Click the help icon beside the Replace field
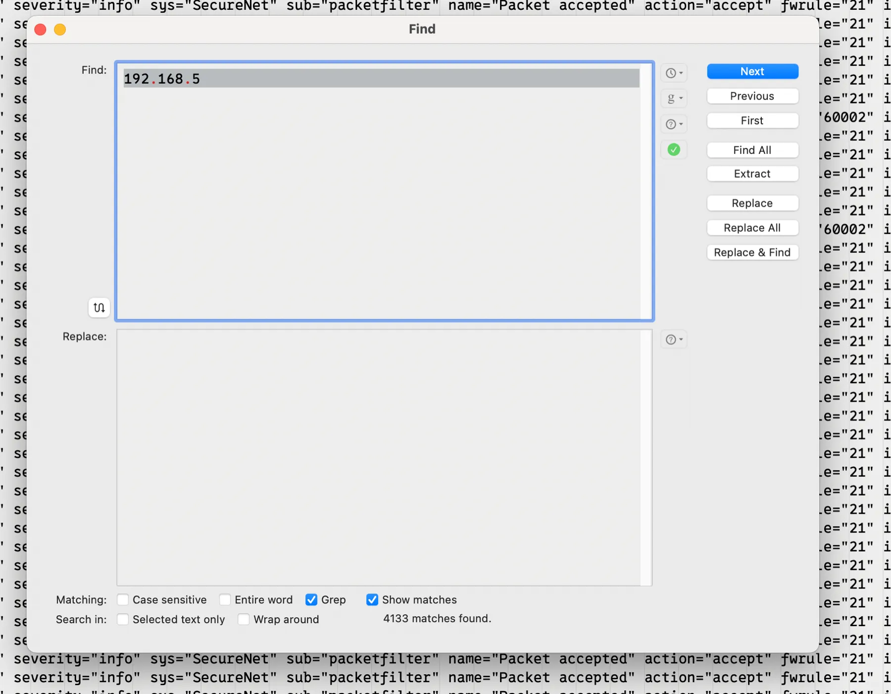The width and height of the screenshot is (891, 694). click(671, 340)
